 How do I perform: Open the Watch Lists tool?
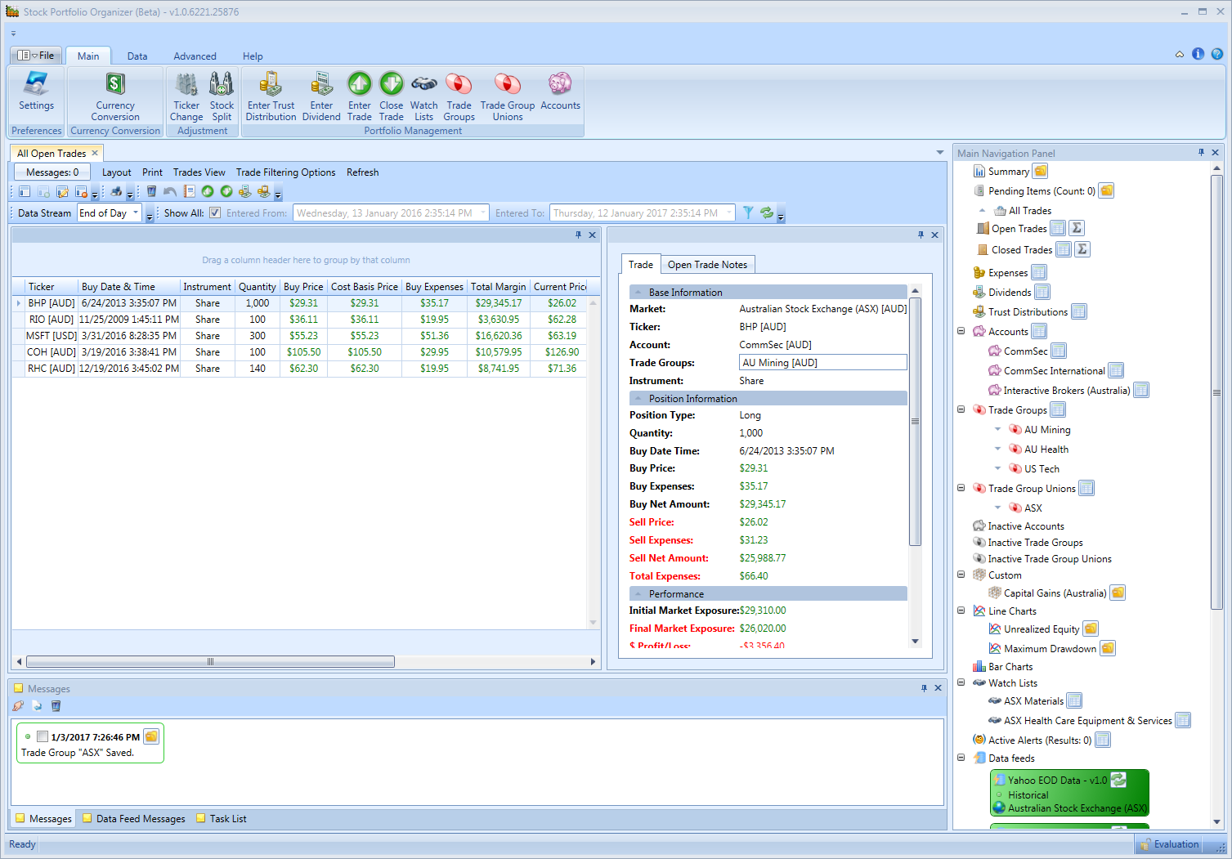[x=423, y=94]
